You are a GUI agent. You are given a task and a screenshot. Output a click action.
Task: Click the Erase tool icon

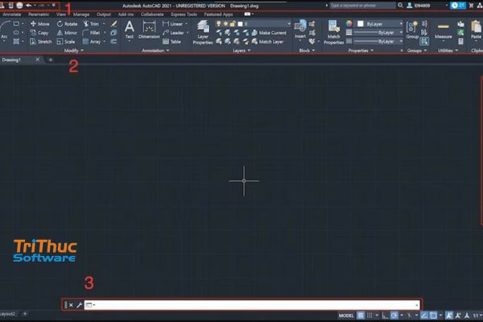click(x=114, y=23)
